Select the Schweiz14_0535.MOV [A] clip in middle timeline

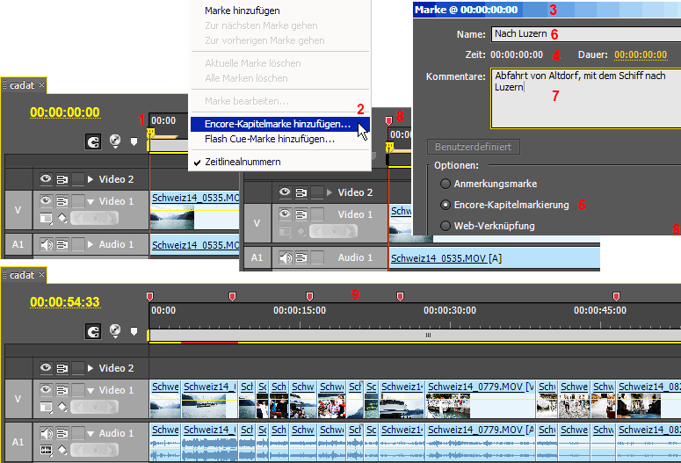(494, 258)
